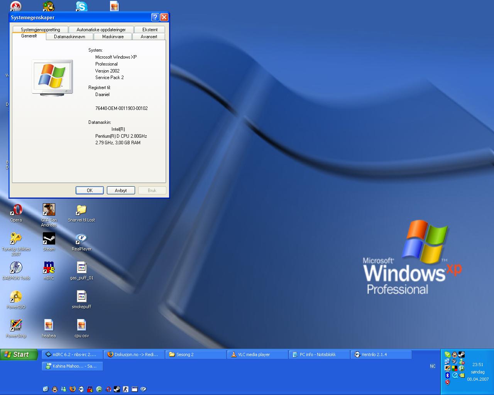Viewport: 494px width, 395px height.
Task: Click mIRC icon in quick launch bar
Action: [x=90, y=389]
